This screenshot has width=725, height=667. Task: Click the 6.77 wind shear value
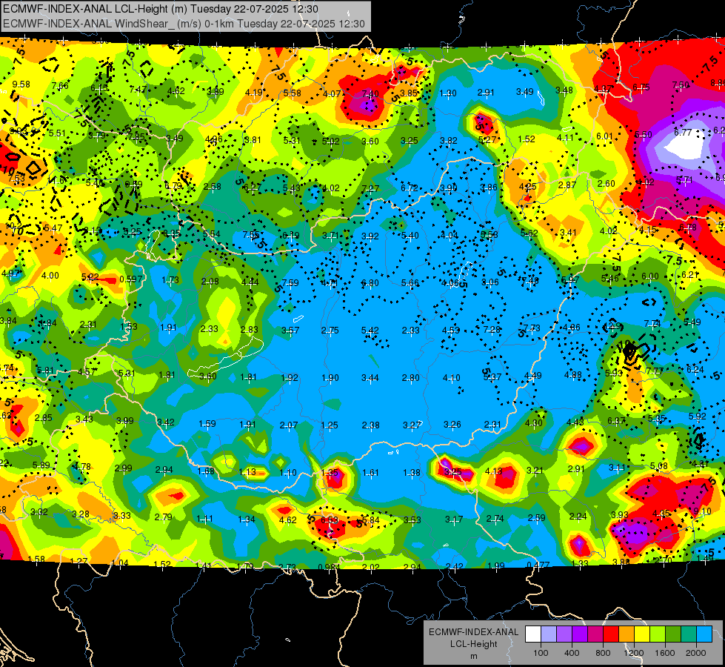point(683,133)
